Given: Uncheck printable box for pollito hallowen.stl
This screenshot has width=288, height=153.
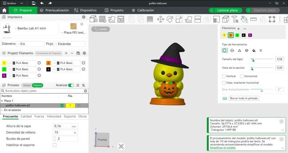Looking at the screenshot, I should point(62,105).
